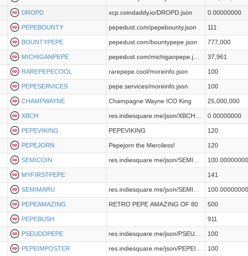This screenshot has width=248, height=256.
Task: Open the PEPEIMPOSTER asset link
Action: tap(46, 248)
